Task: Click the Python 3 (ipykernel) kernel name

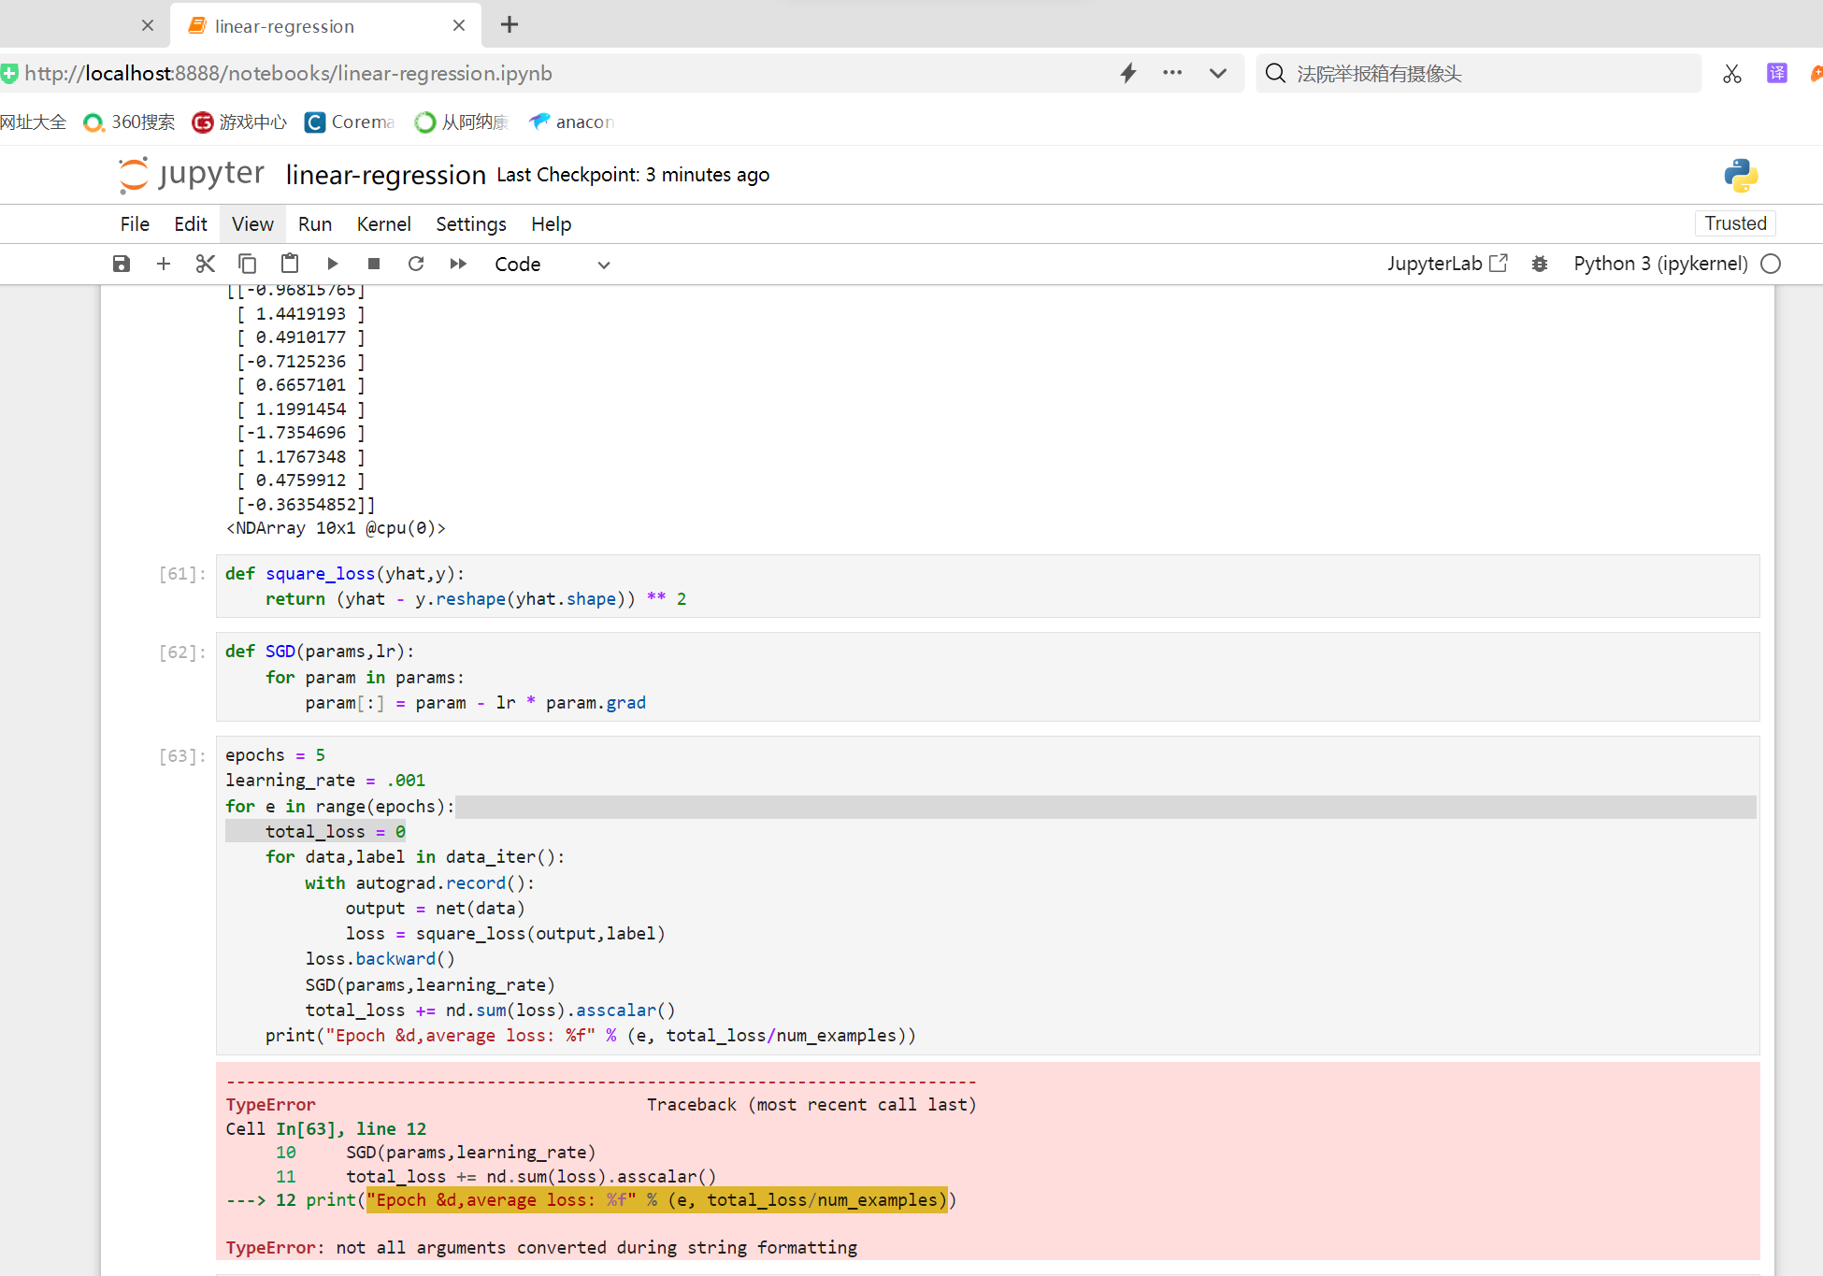Action: [1660, 264]
